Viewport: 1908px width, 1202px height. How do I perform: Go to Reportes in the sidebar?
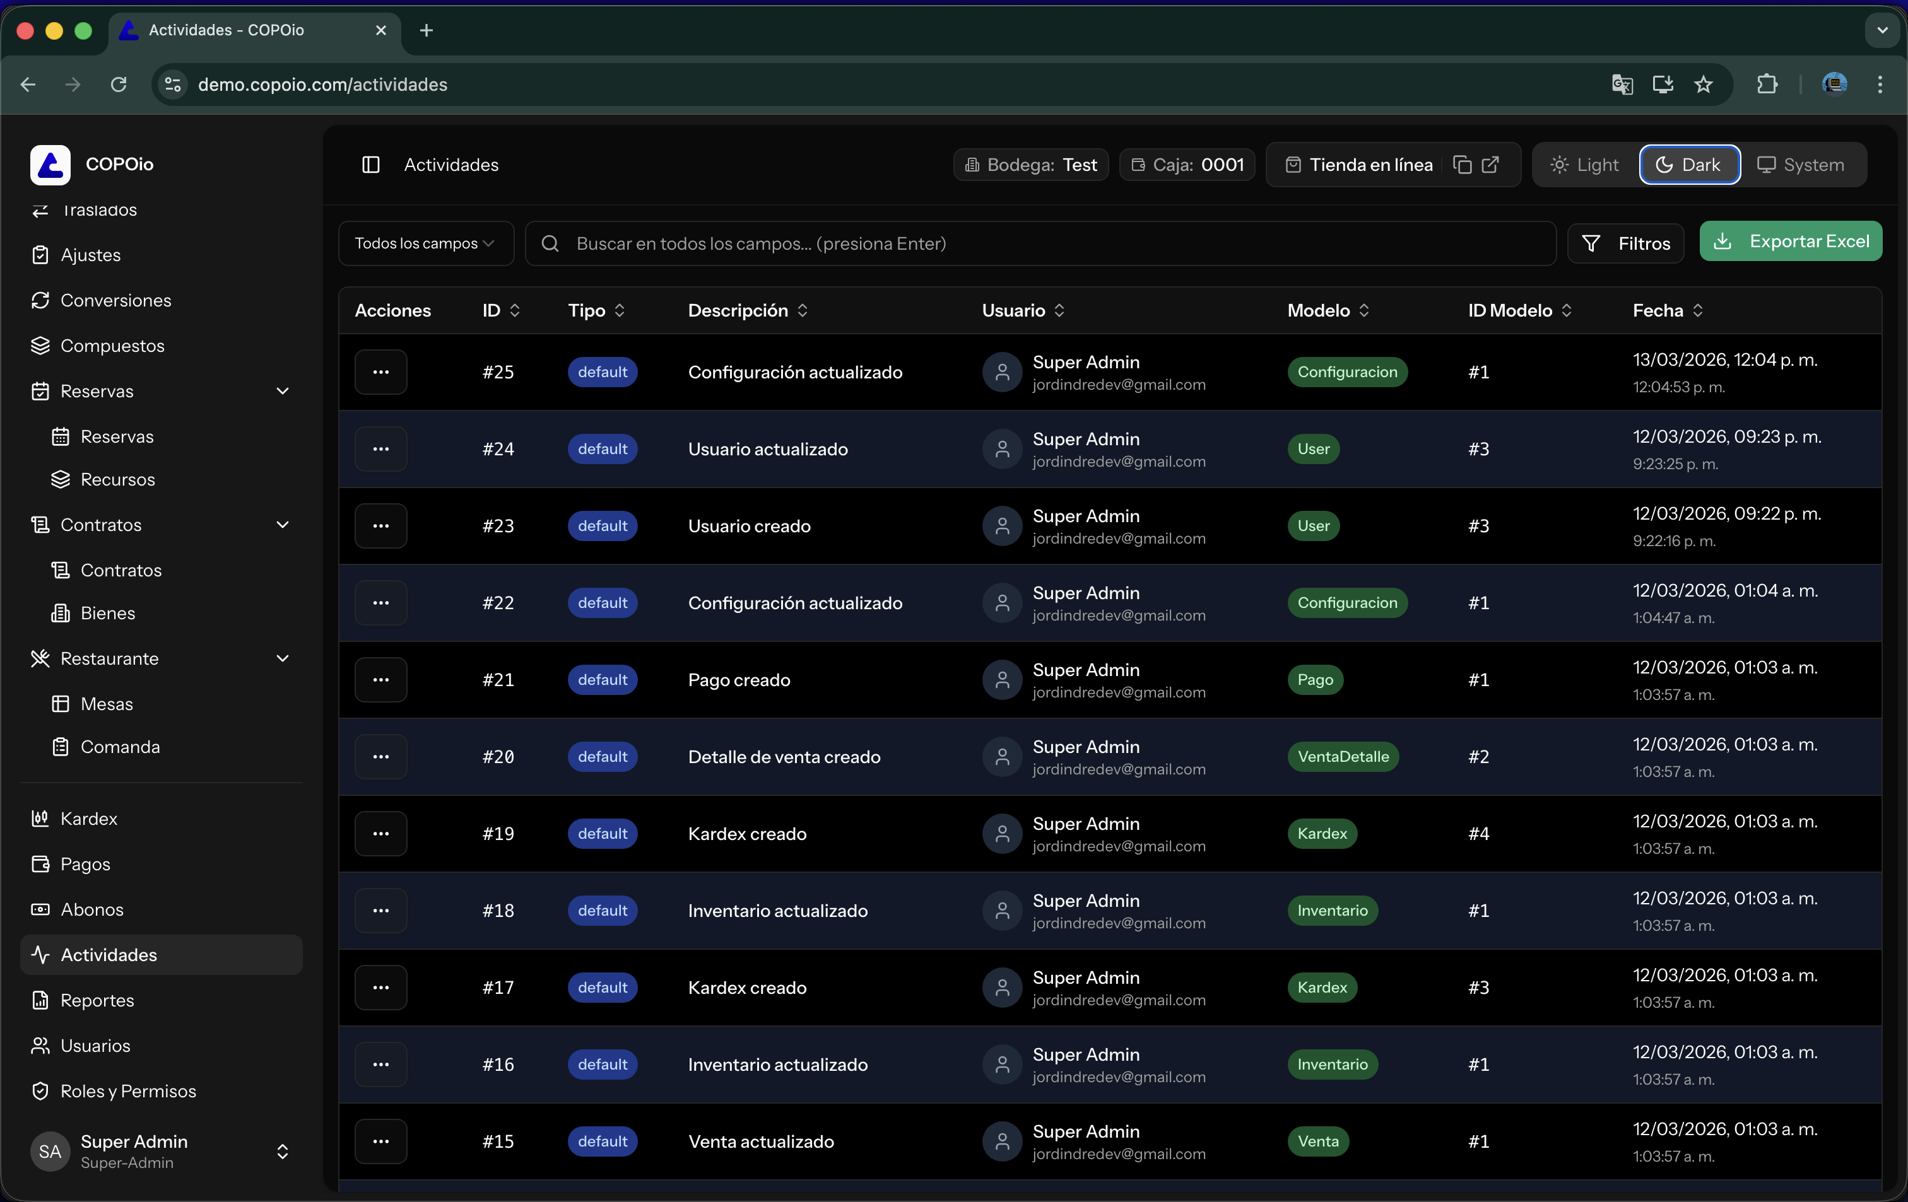pos(97,1000)
